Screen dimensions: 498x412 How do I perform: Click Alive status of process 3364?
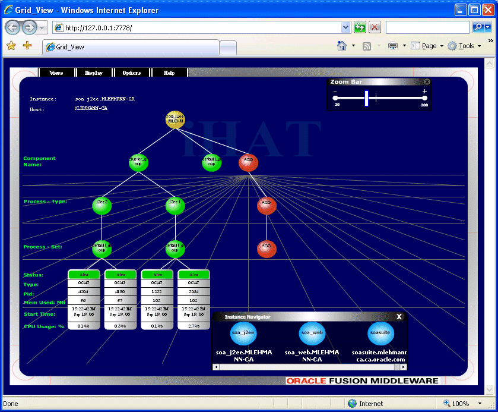194,274
